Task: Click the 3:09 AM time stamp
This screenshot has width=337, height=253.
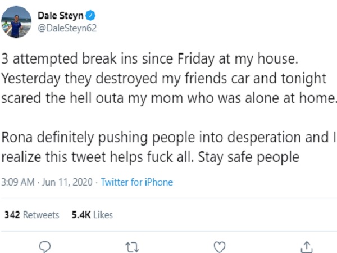Action: [19, 182]
